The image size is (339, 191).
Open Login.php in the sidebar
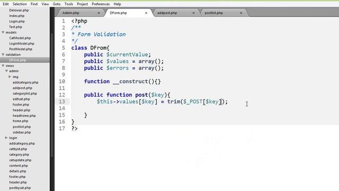[x=17, y=21]
